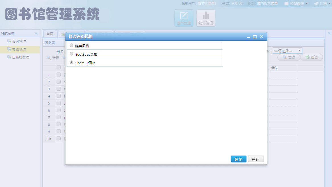This screenshot has width=332, height=187.
Task: Select the ShortCut风格 radio option
Action: [71, 63]
